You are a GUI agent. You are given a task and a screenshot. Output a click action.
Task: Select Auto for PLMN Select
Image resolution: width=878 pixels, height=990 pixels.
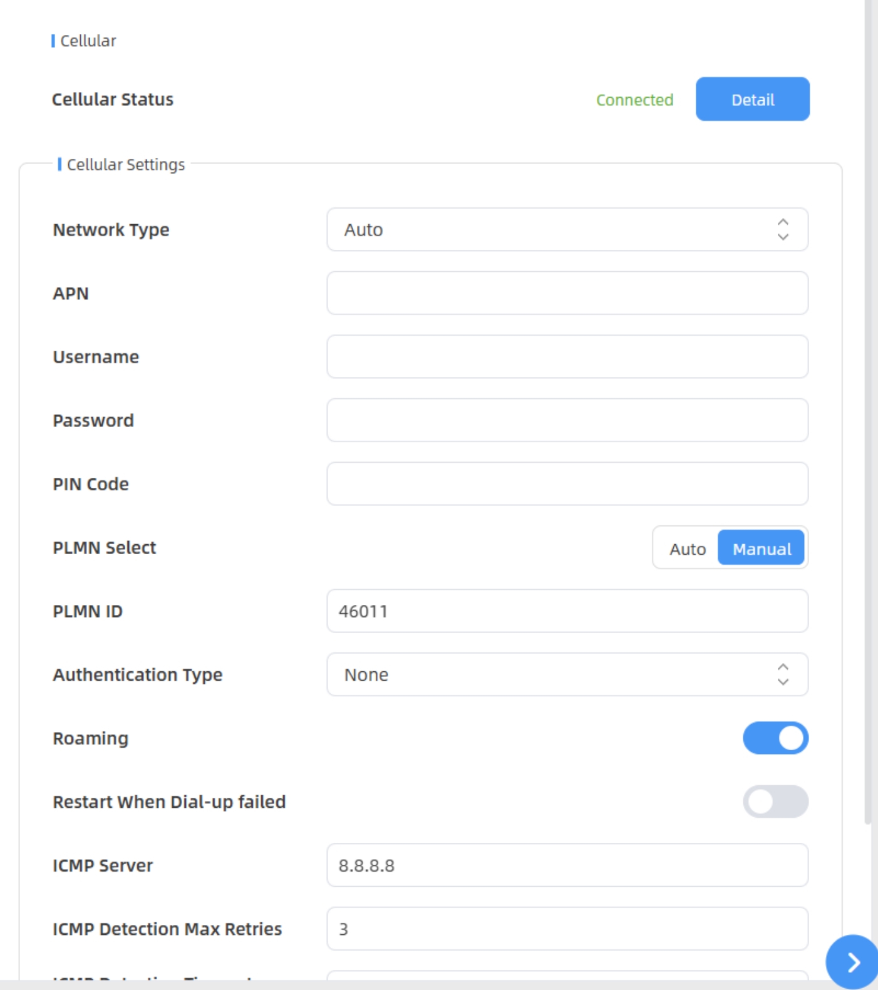(687, 549)
